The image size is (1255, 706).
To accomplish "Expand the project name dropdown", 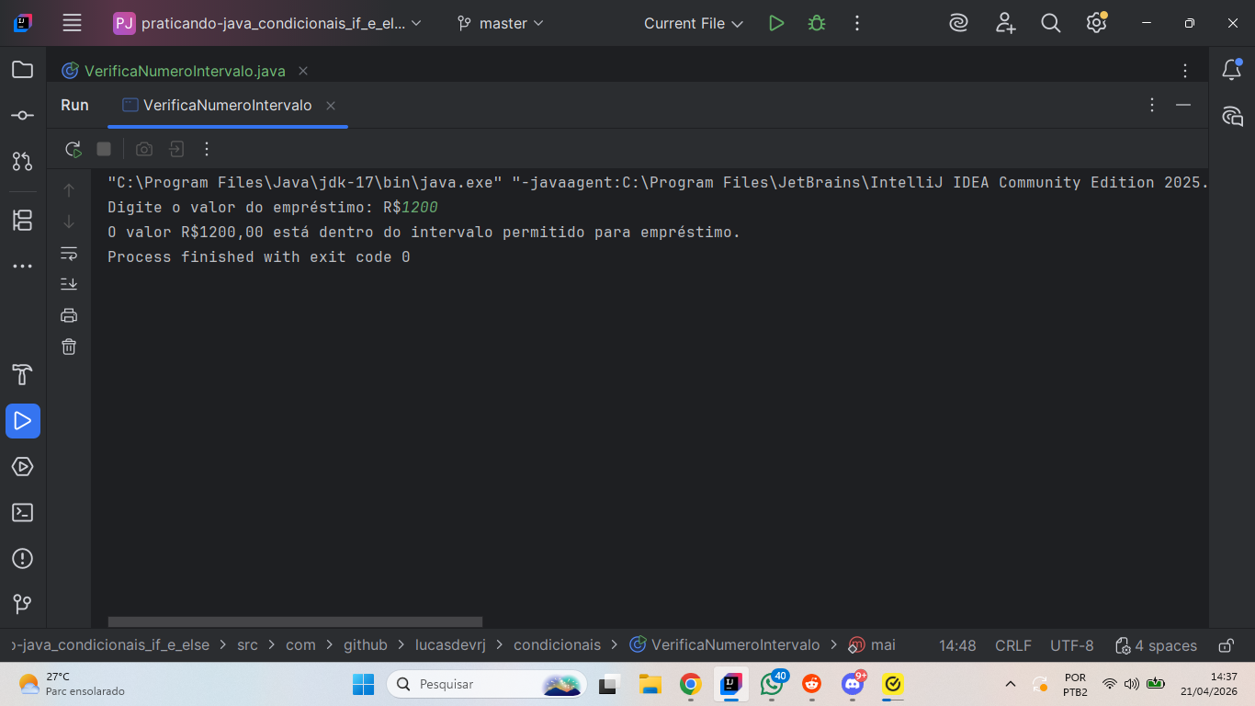I will coord(268,24).
